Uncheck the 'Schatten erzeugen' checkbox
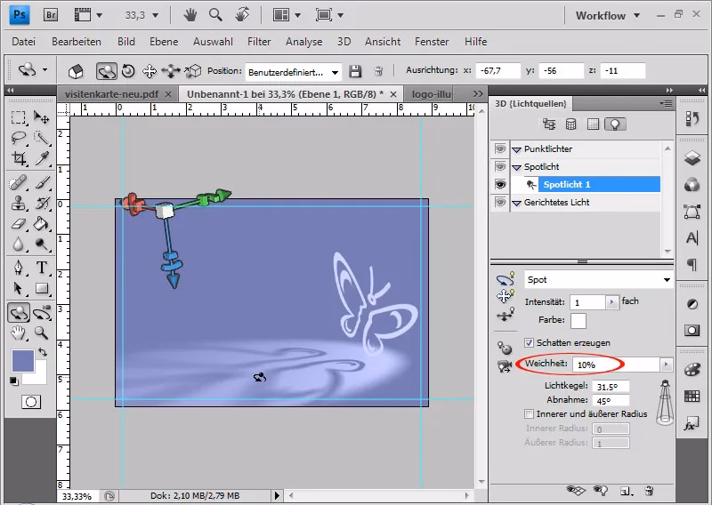 click(530, 342)
